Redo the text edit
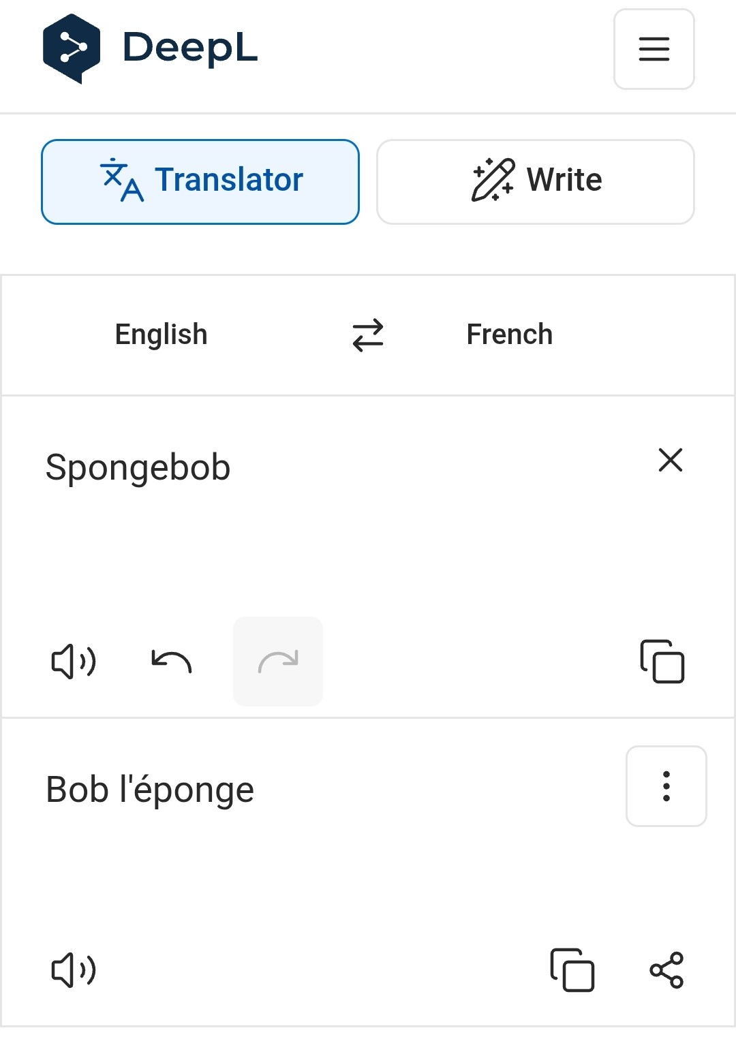 [278, 662]
